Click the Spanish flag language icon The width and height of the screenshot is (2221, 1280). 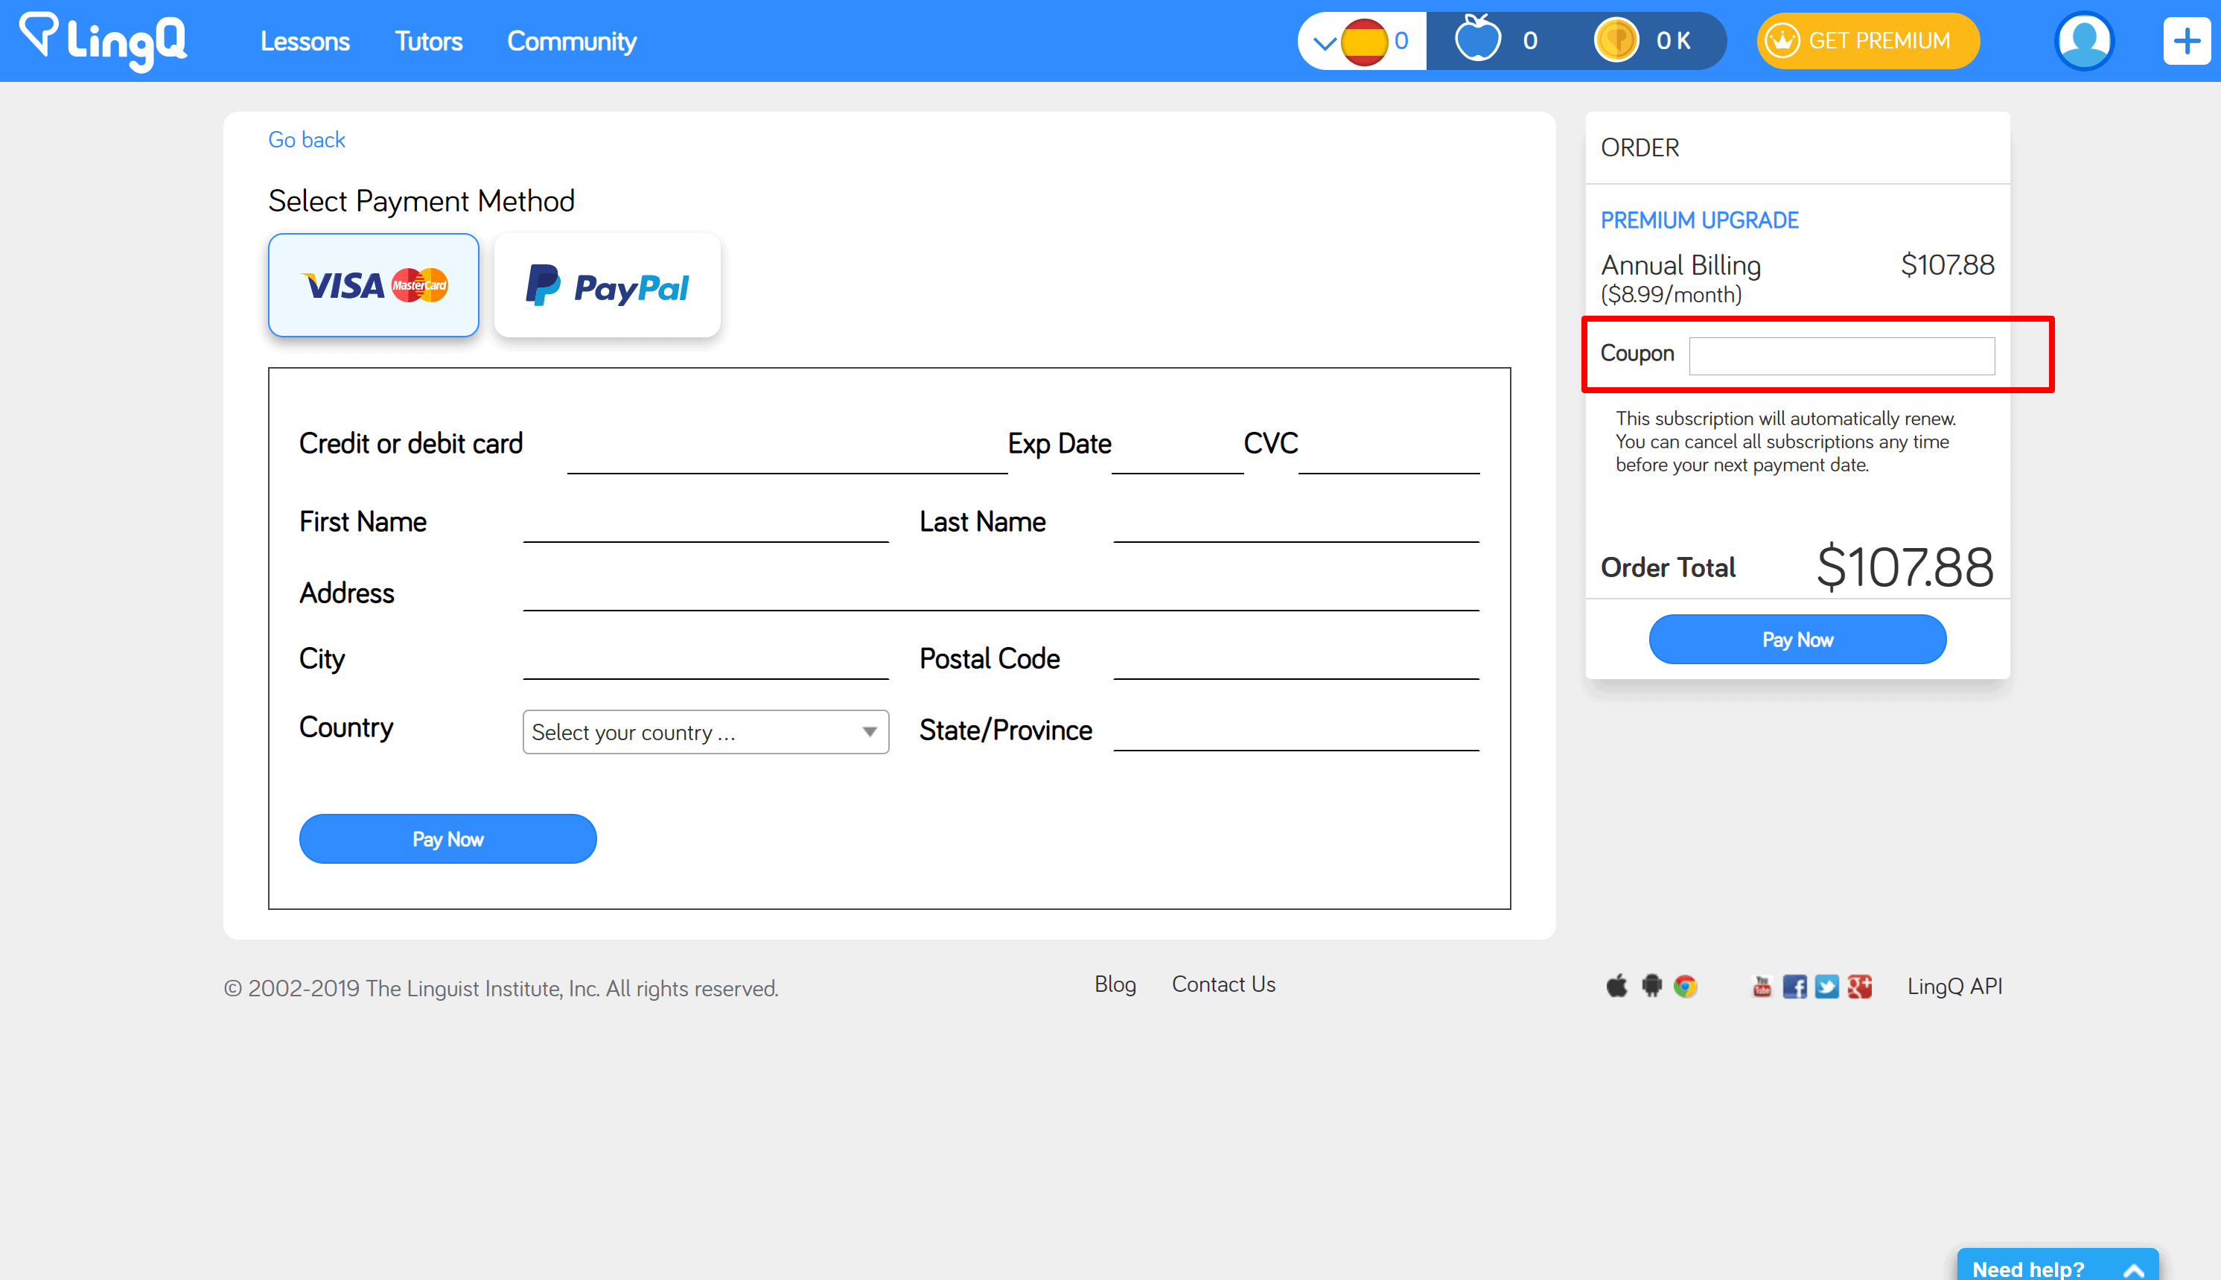pos(1364,39)
